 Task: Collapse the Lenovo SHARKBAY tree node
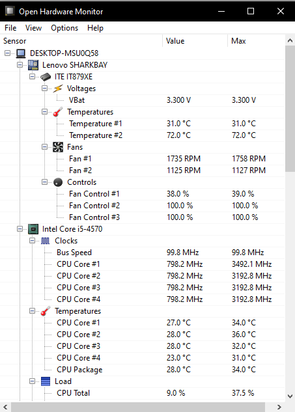(20, 65)
